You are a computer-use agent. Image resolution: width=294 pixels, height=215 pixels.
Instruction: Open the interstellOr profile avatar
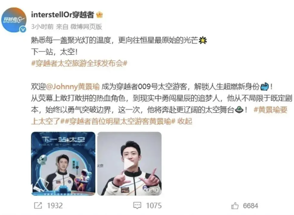pos(14,20)
